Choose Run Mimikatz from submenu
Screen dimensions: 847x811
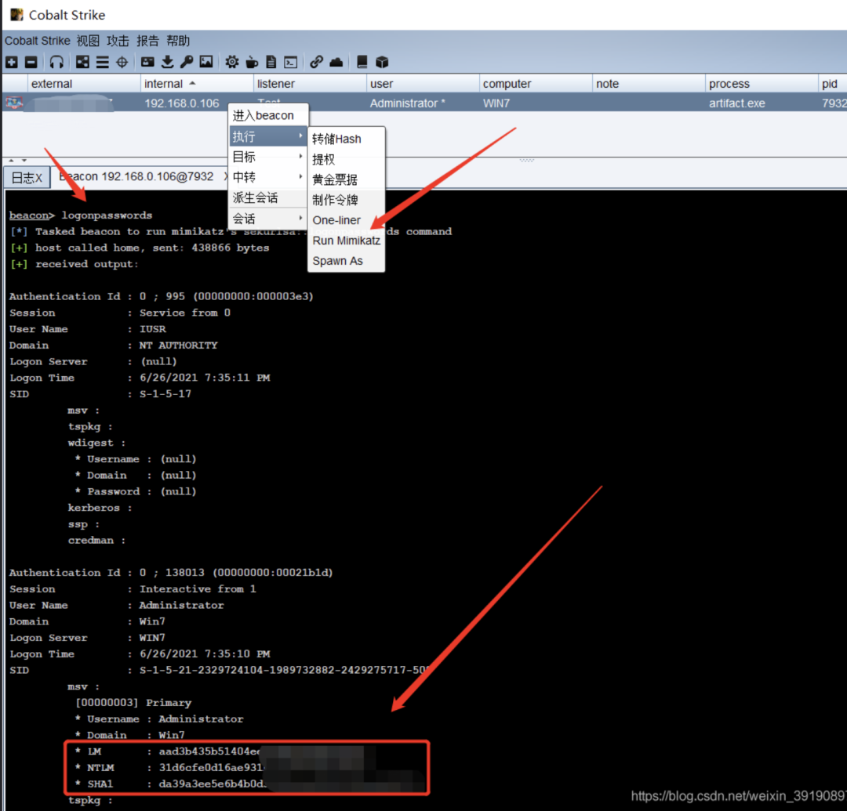[x=347, y=241]
